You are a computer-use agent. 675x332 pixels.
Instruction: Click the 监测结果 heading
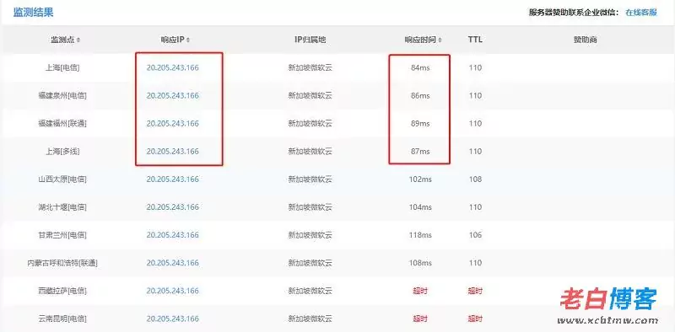(33, 13)
